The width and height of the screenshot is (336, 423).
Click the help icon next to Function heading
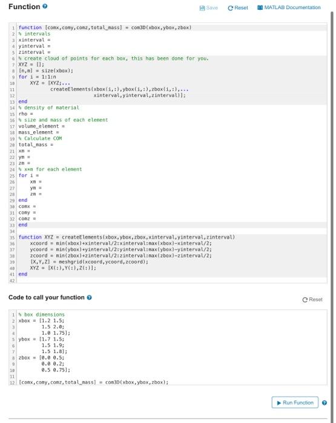click(x=45, y=6)
